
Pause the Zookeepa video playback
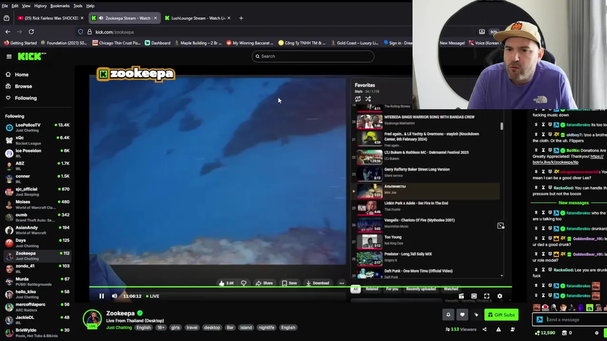101,296
